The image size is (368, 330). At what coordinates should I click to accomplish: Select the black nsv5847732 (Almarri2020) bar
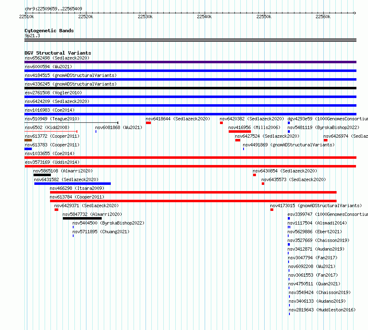(x=82, y=218)
